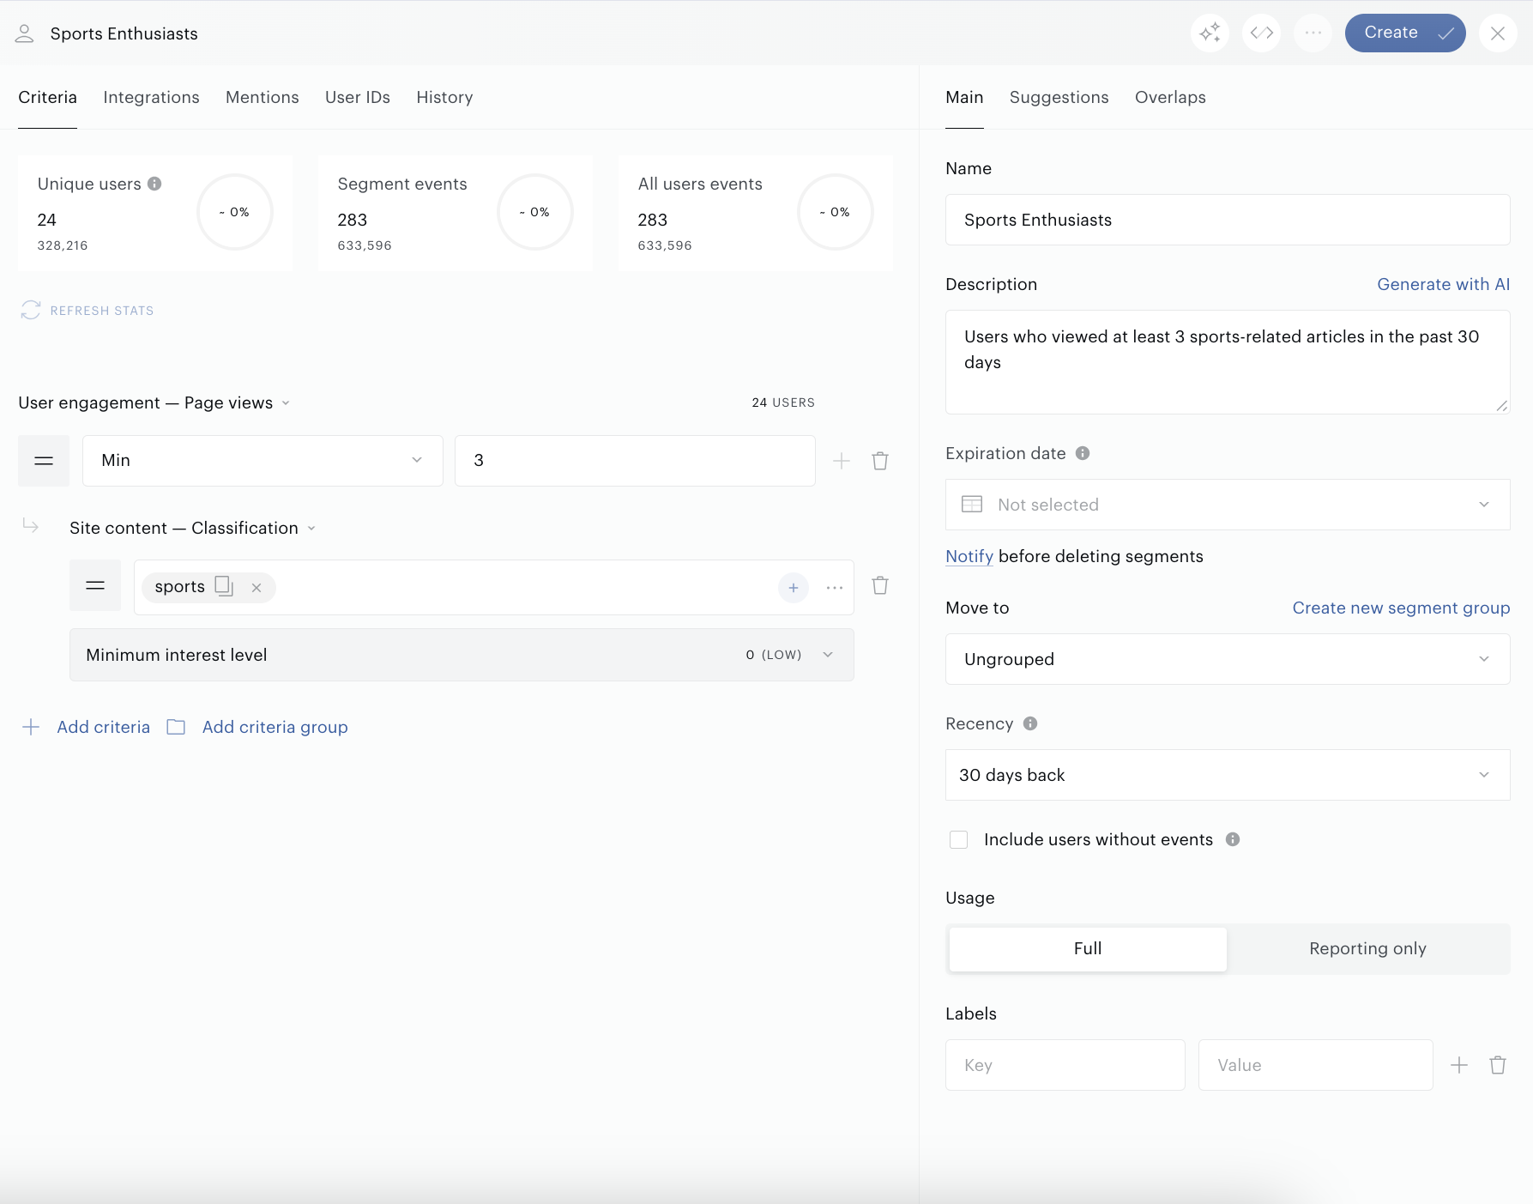Click the Add criteria group folder icon
Image resolution: width=1533 pixels, height=1204 pixels.
coord(176,727)
